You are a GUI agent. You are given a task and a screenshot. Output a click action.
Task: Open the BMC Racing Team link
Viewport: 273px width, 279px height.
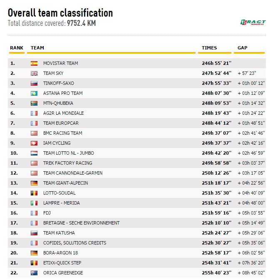pyautogui.click(x=62, y=133)
